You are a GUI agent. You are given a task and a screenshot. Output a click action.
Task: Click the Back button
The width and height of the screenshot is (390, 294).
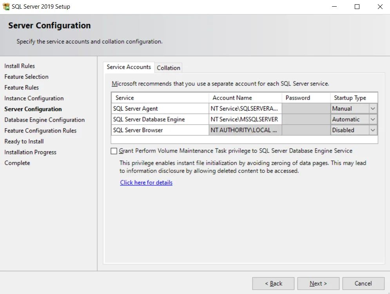(273, 283)
